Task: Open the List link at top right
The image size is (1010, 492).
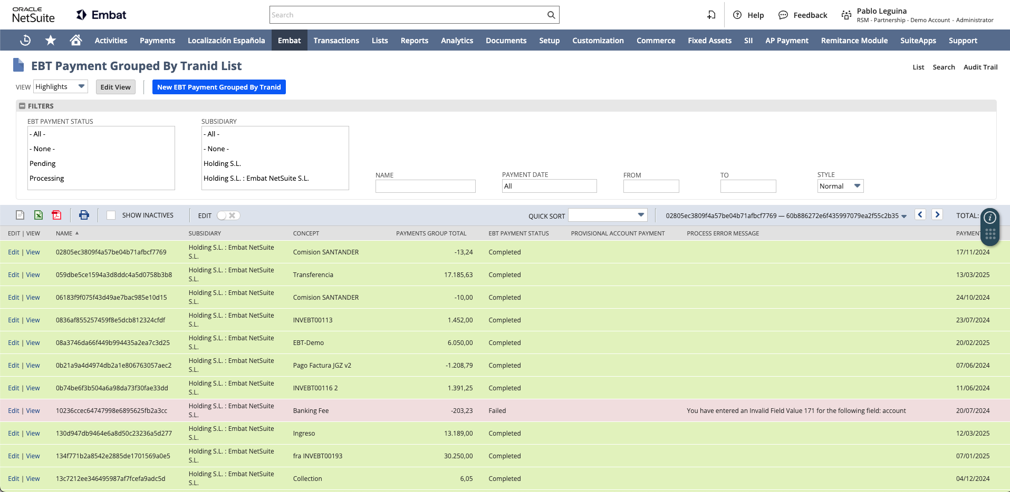Action: (x=918, y=67)
